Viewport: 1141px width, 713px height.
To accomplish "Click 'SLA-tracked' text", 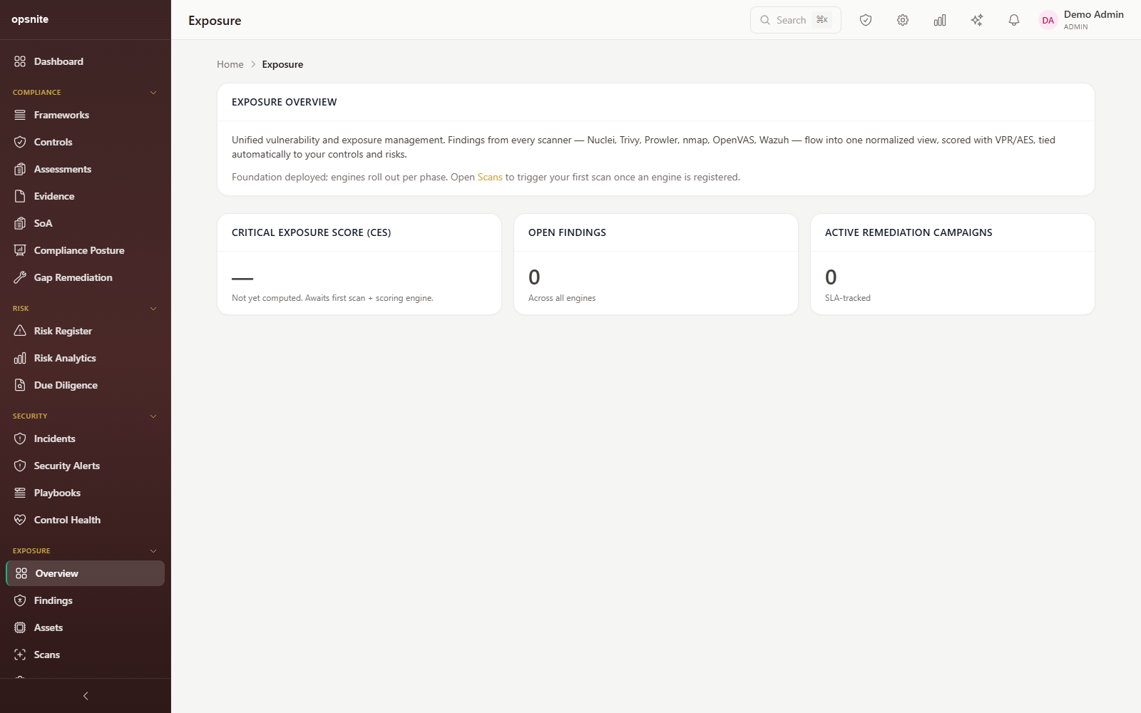I will (x=848, y=298).
